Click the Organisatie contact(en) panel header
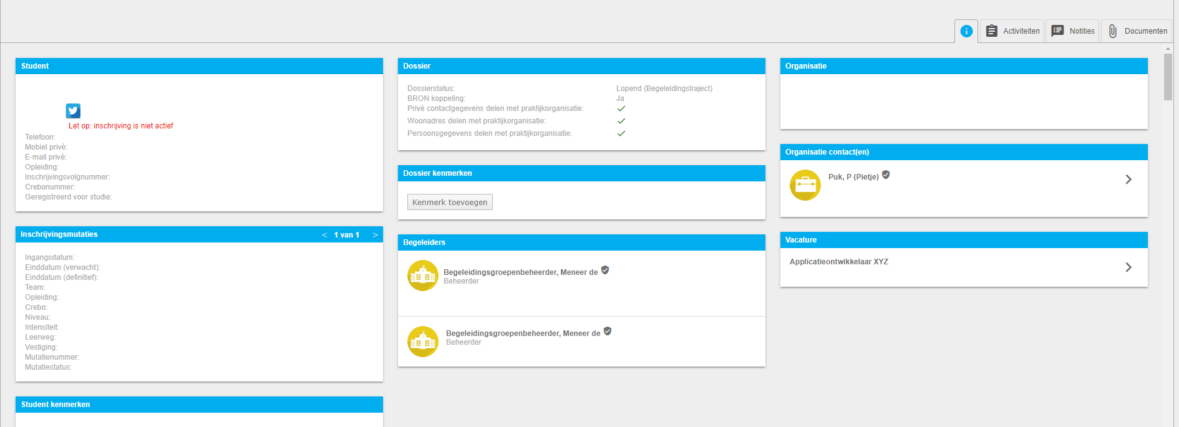 click(x=964, y=152)
